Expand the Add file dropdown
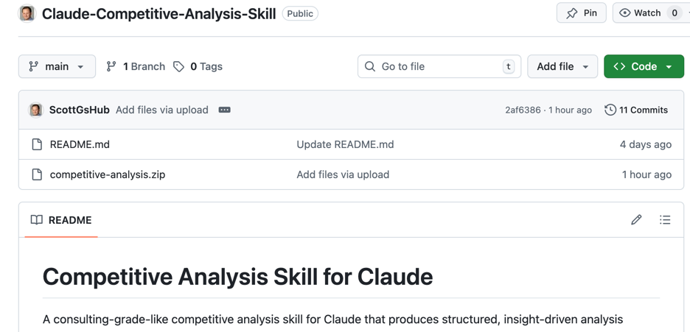 pyautogui.click(x=562, y=66)
